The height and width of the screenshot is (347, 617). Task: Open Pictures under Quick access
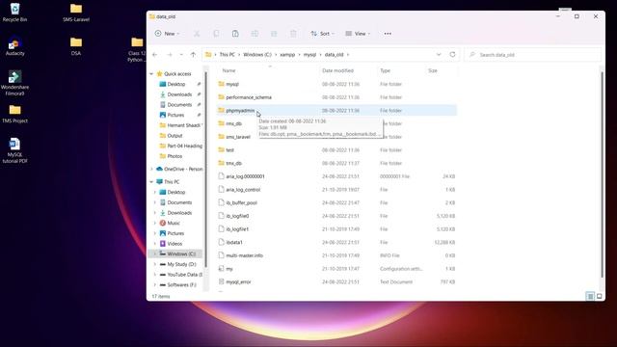(175, 115)
